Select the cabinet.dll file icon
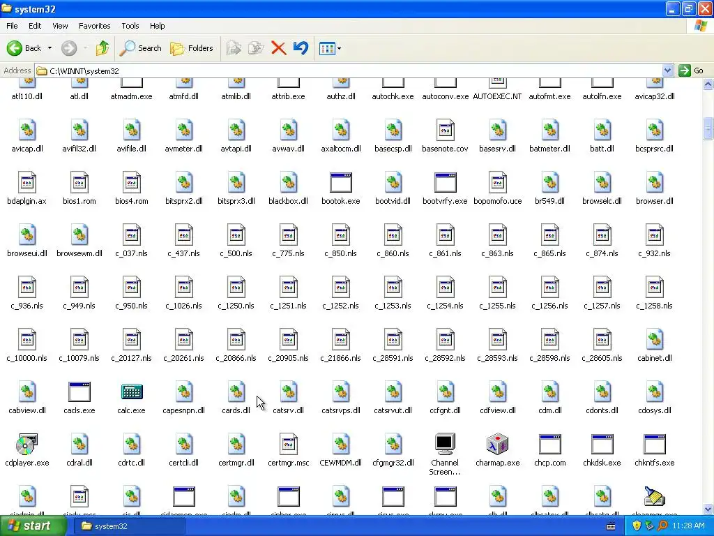Image resolution: width=714 pixels, height=536 pixels. (x=654, y=340)
